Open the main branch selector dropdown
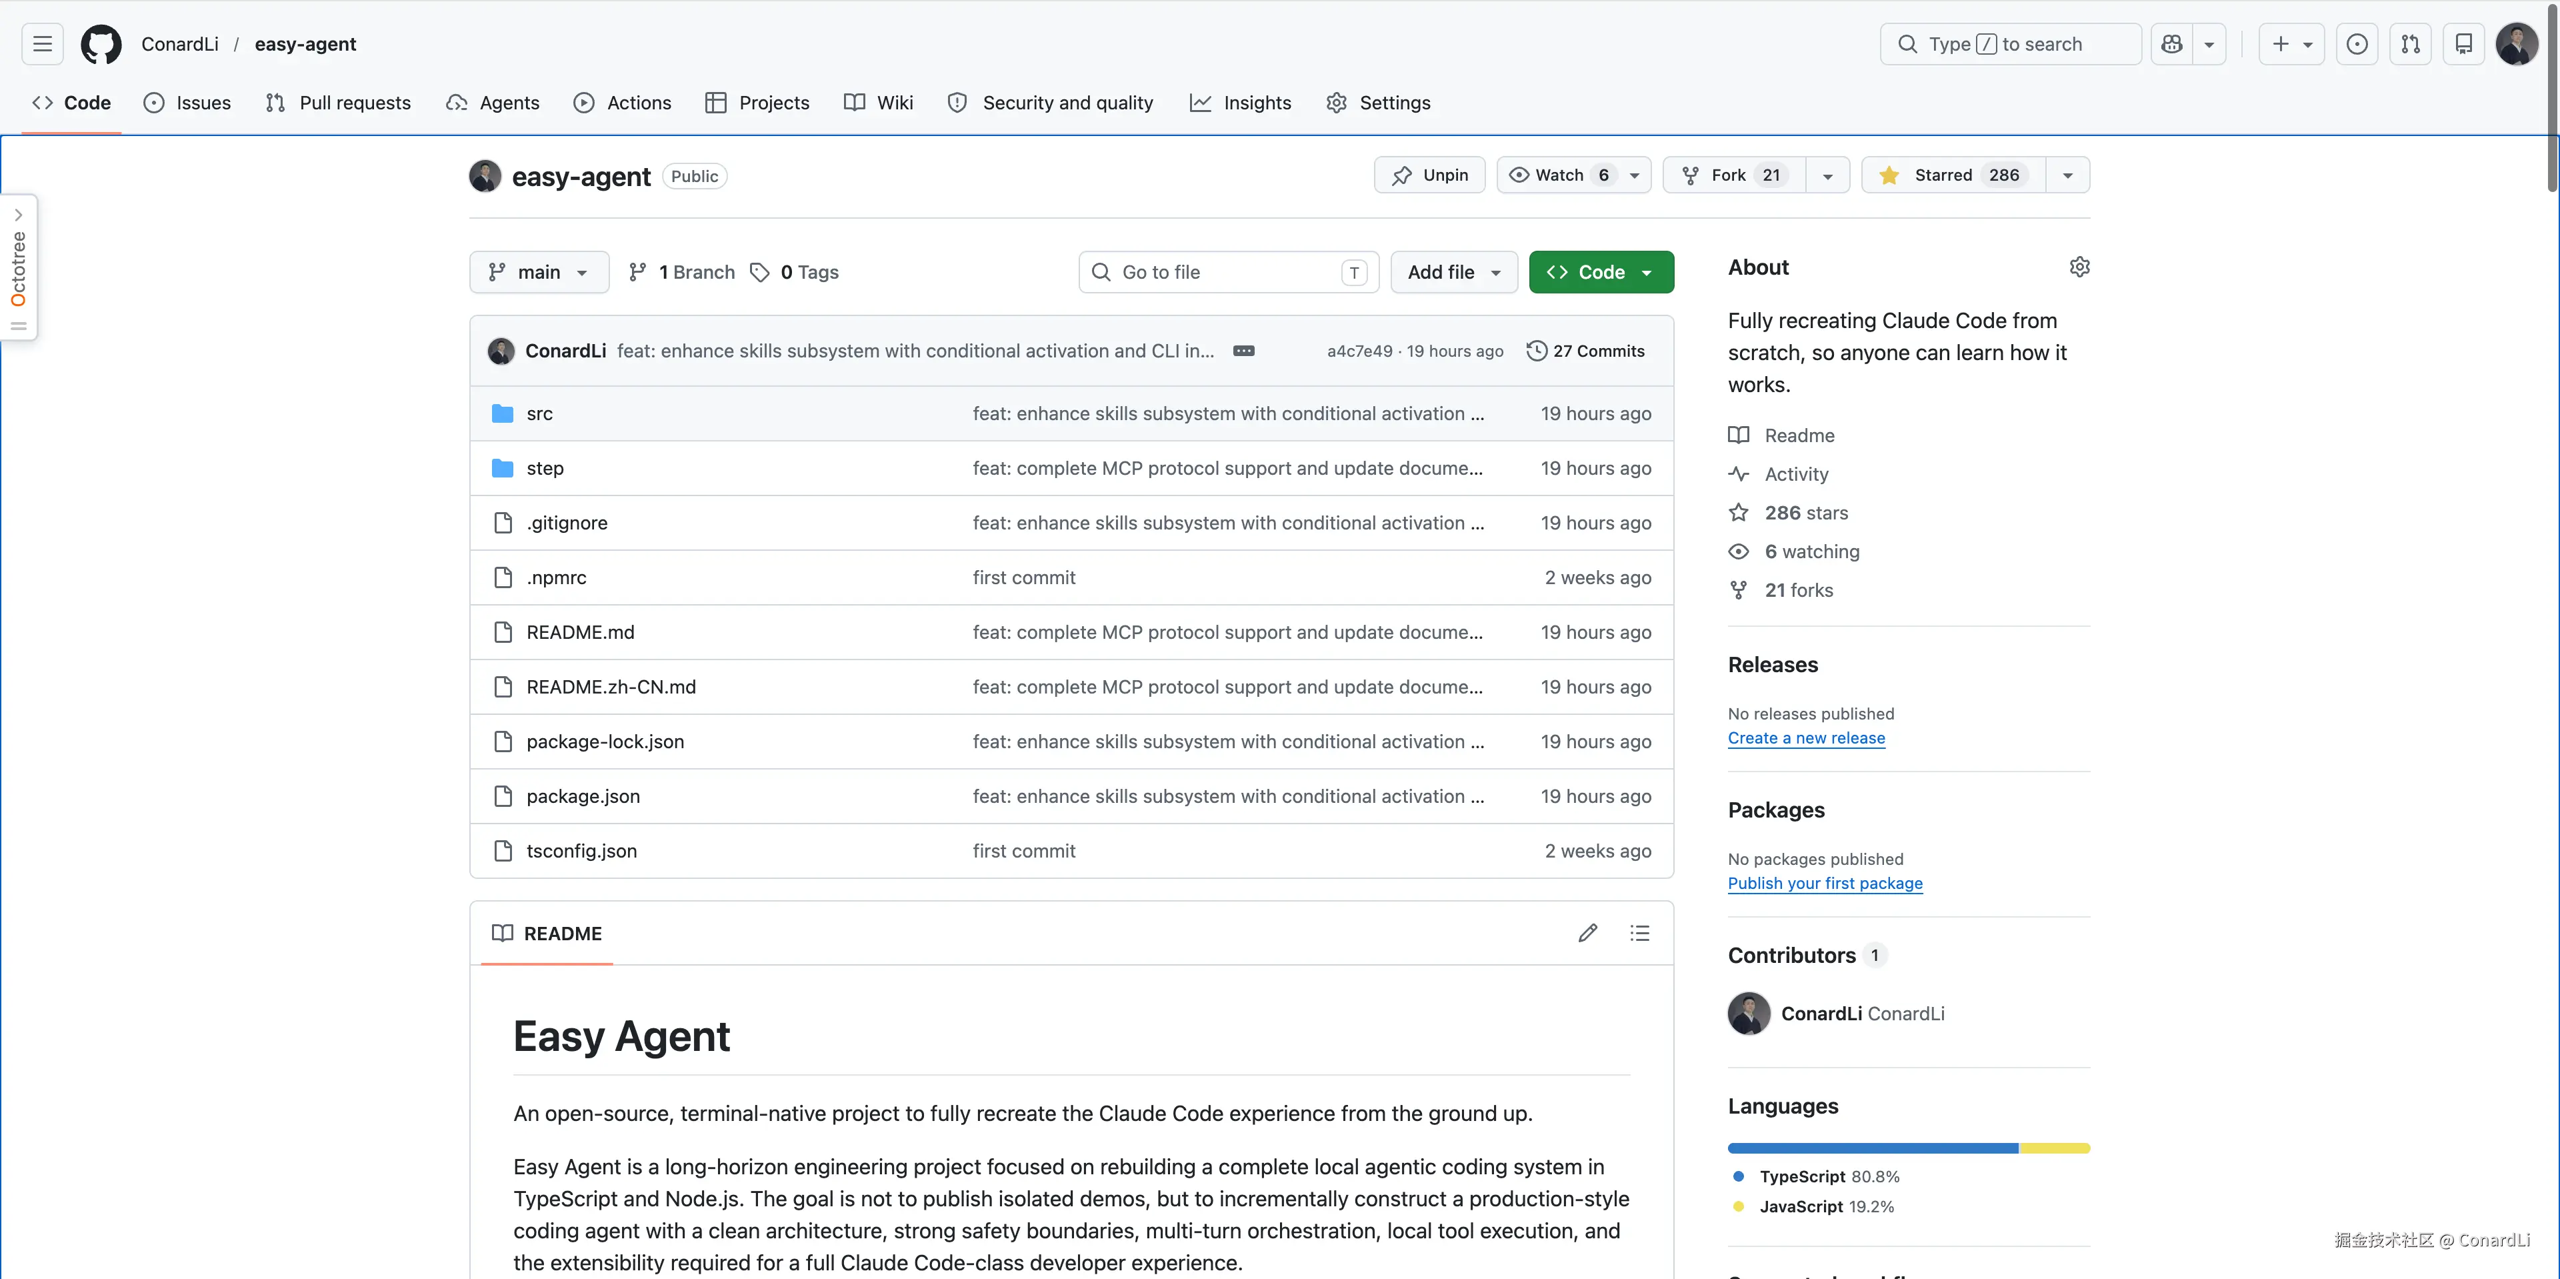2560x1279 pixels. (x=539, y=271)
